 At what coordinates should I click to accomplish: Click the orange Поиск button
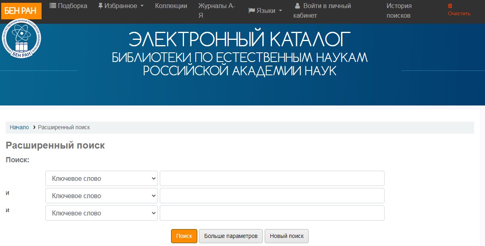(184, 236)
